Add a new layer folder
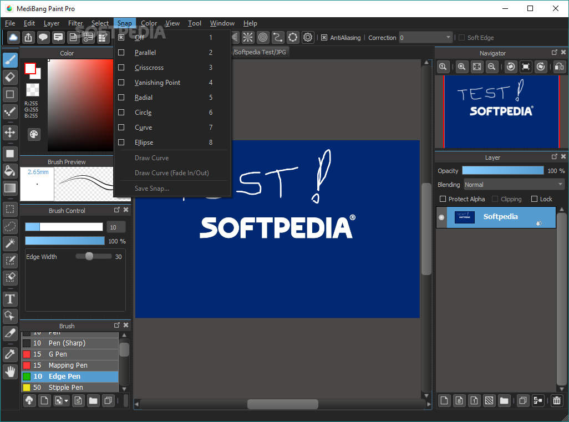569x422 pixels. (x=504, y=400)
